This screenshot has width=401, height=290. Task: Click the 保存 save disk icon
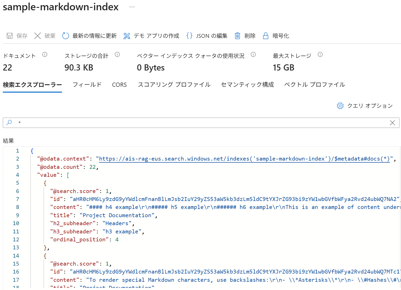point(10,36)
